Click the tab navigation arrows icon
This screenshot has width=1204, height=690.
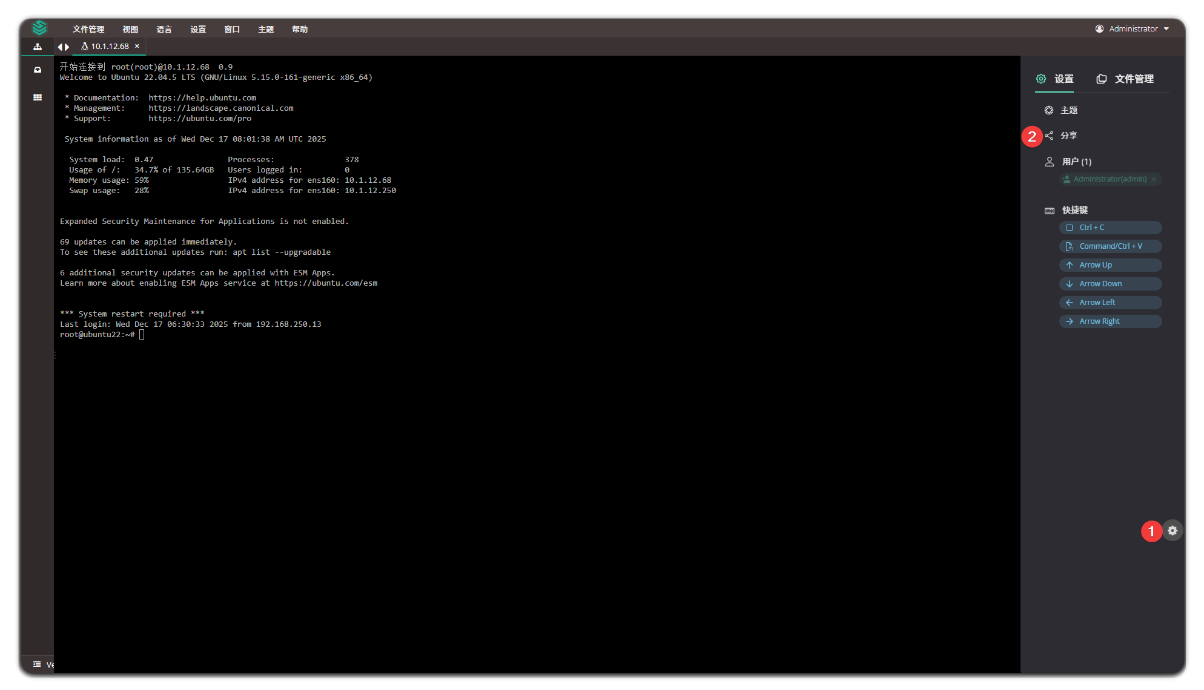(x=63, y=47)
